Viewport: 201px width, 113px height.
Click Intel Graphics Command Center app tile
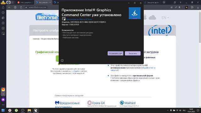135,13
